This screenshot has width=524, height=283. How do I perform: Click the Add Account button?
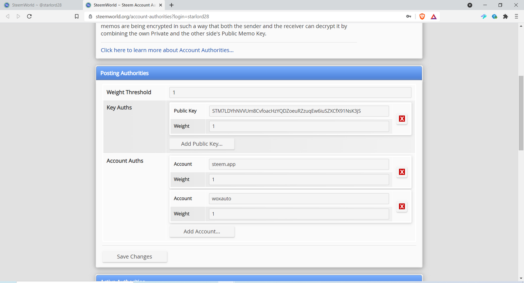pos(202,231)
